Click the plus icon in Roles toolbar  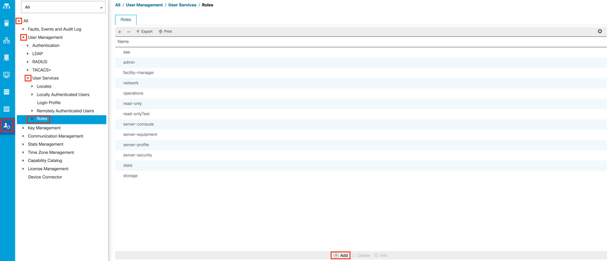coord(120,31)
